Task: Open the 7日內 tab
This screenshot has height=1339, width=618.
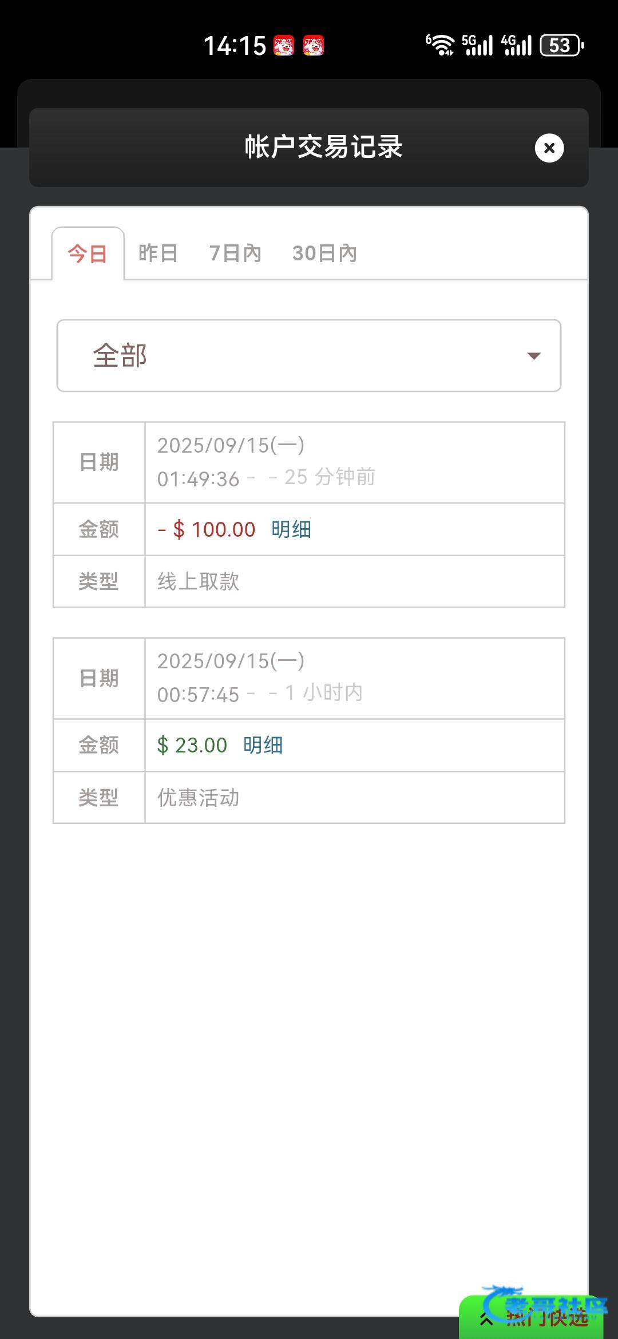Action: point(235,253)
